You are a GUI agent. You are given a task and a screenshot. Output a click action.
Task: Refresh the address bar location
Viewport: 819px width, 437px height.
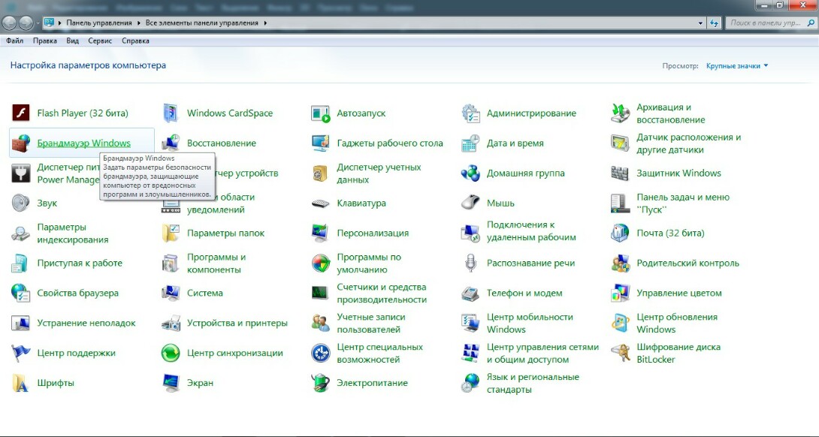(715, 23)
